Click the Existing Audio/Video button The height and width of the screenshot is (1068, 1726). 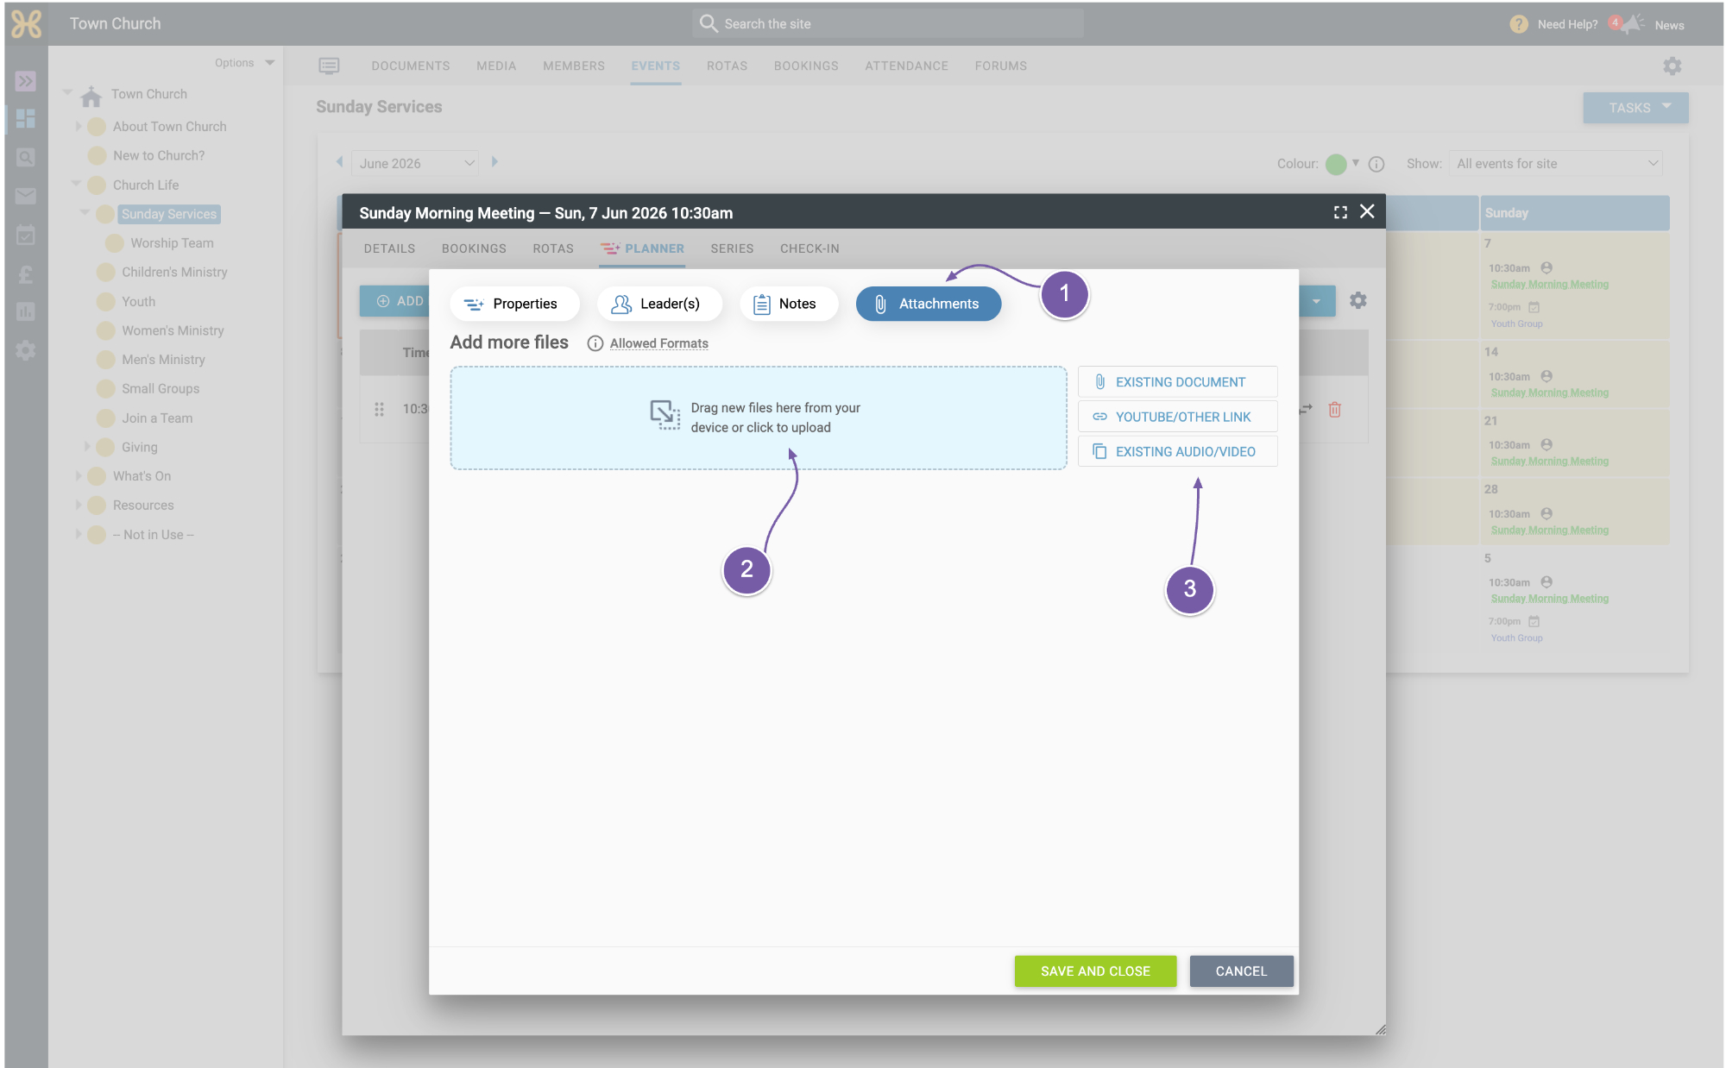click(1178, 451)
